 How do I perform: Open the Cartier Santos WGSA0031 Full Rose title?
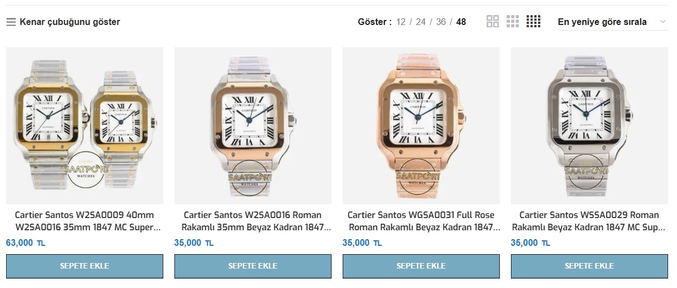(x=421, y=221)
